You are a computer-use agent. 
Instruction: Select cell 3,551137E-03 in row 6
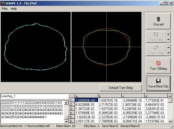tap(86, 121)
